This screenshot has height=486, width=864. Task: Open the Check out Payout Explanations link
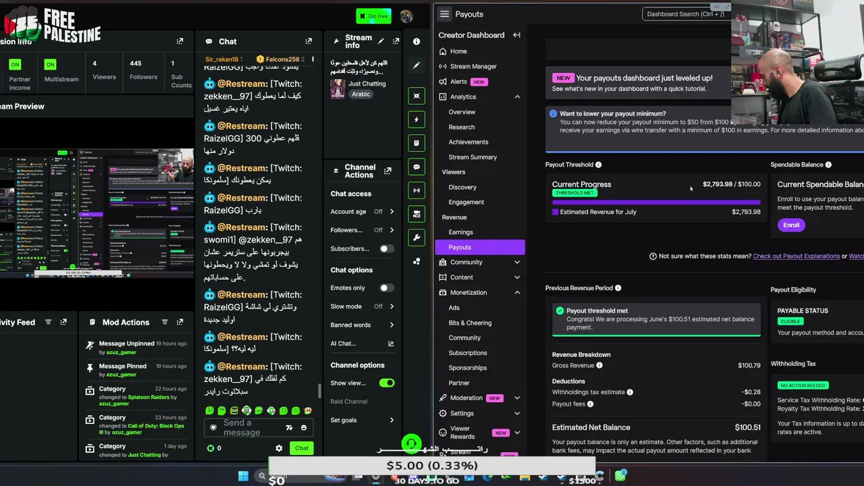point(796,256)
